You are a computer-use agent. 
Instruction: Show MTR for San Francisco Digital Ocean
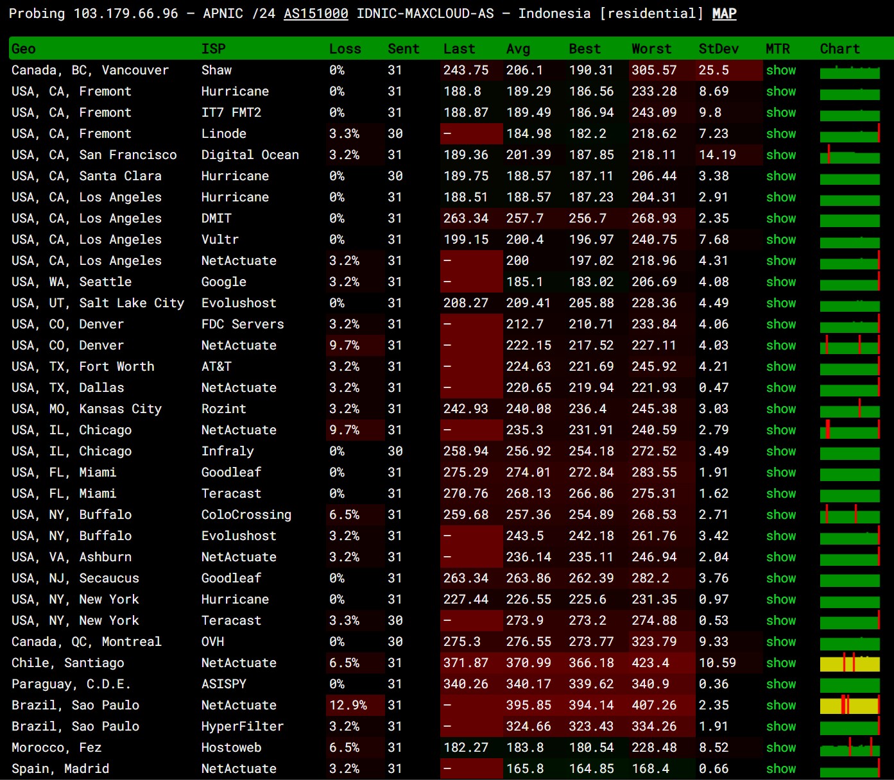780,155
